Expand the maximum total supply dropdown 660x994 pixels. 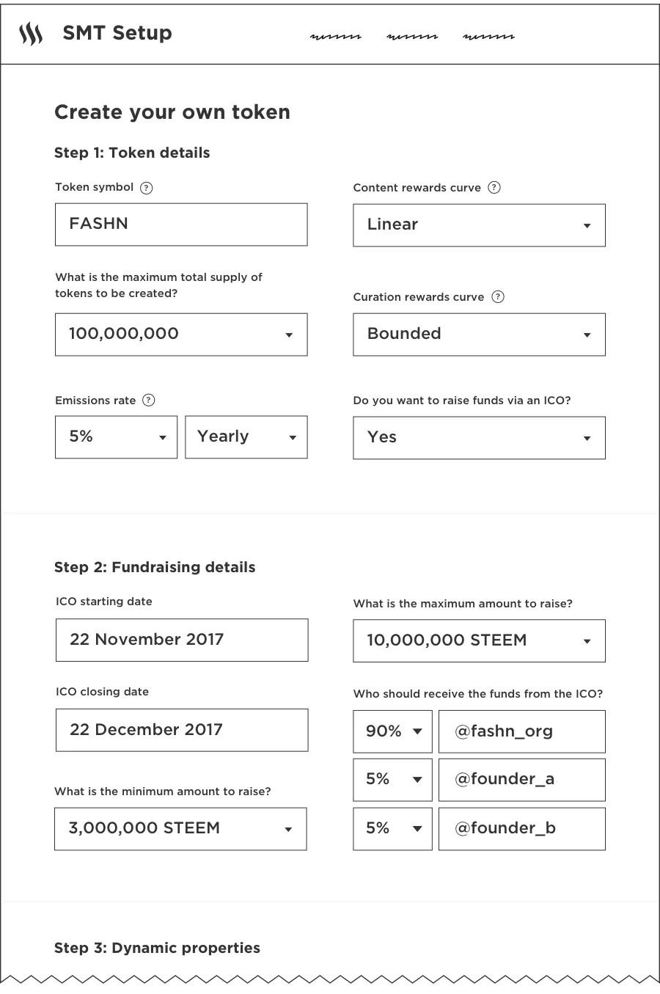point(181,335)
